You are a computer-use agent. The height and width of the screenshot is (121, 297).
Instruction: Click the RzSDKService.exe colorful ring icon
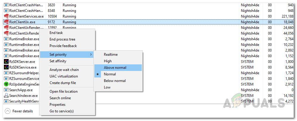pos(6,67)
